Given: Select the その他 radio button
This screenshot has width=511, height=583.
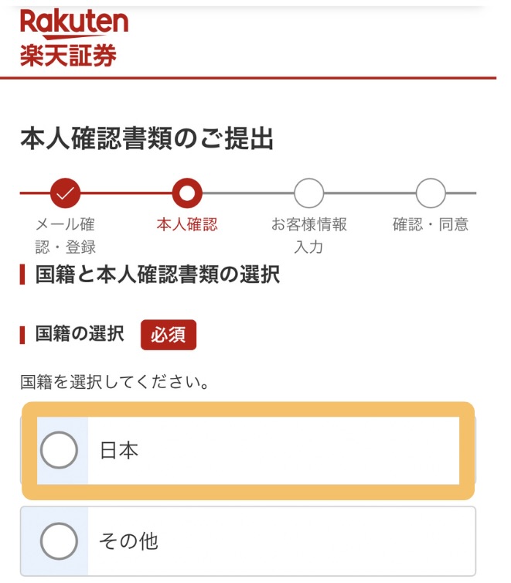Looking at the screenshot, I should click(59, 541).
